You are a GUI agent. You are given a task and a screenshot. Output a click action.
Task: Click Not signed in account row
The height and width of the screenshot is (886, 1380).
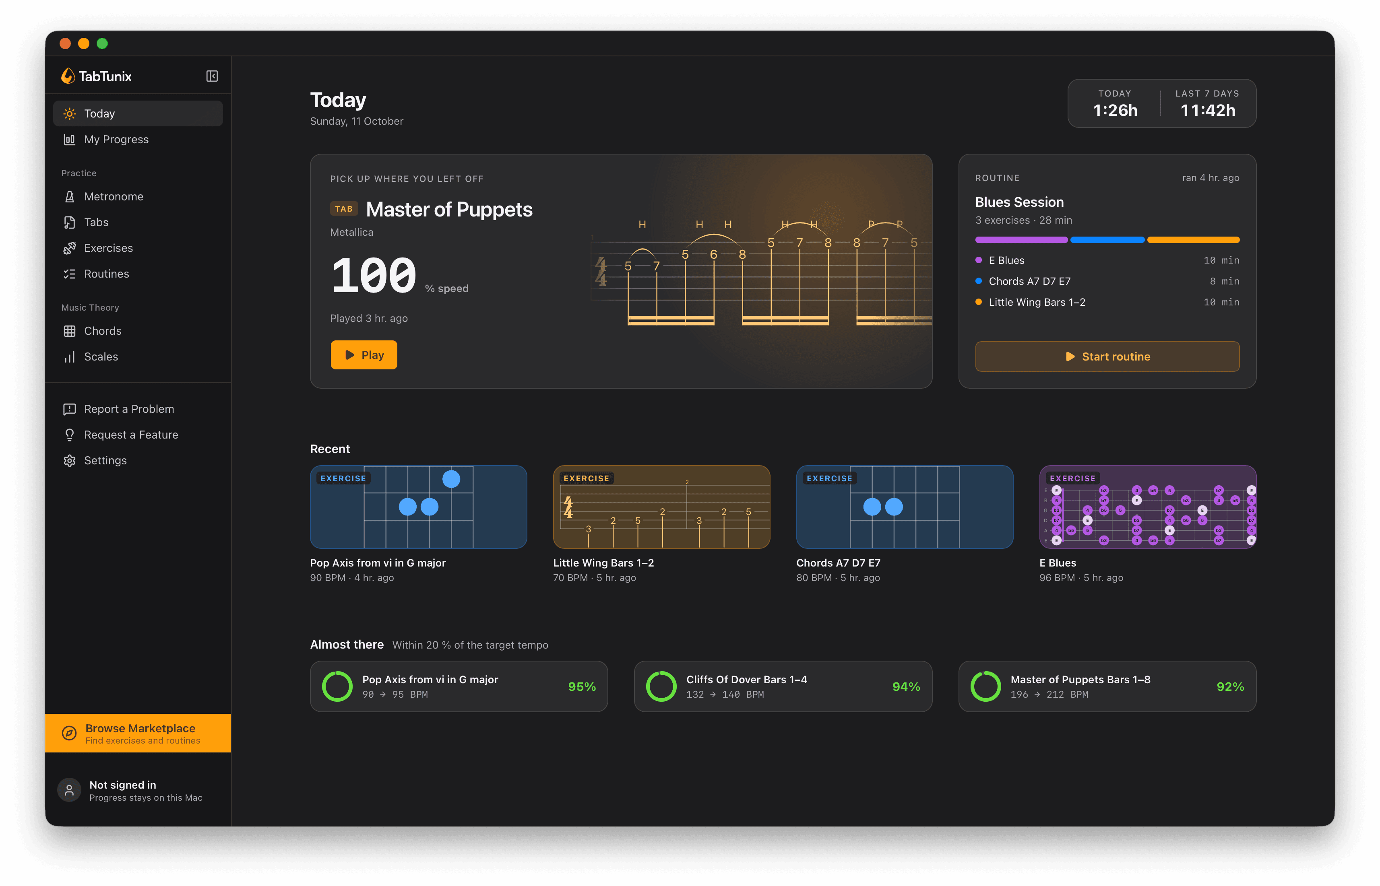138,791
